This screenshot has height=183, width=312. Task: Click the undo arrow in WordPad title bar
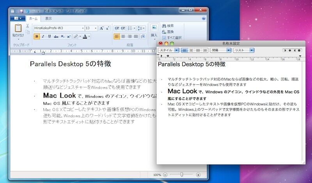tap(27, 11)
